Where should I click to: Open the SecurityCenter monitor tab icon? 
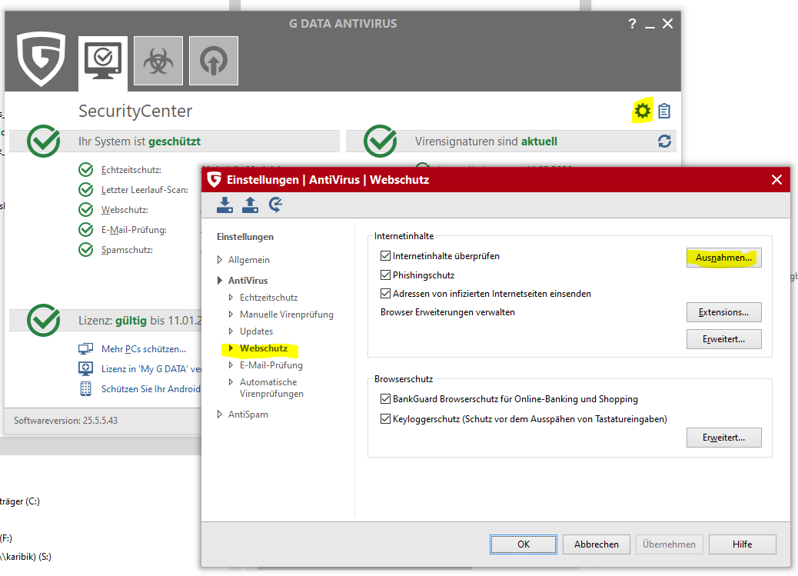click(x=103, y=61)
